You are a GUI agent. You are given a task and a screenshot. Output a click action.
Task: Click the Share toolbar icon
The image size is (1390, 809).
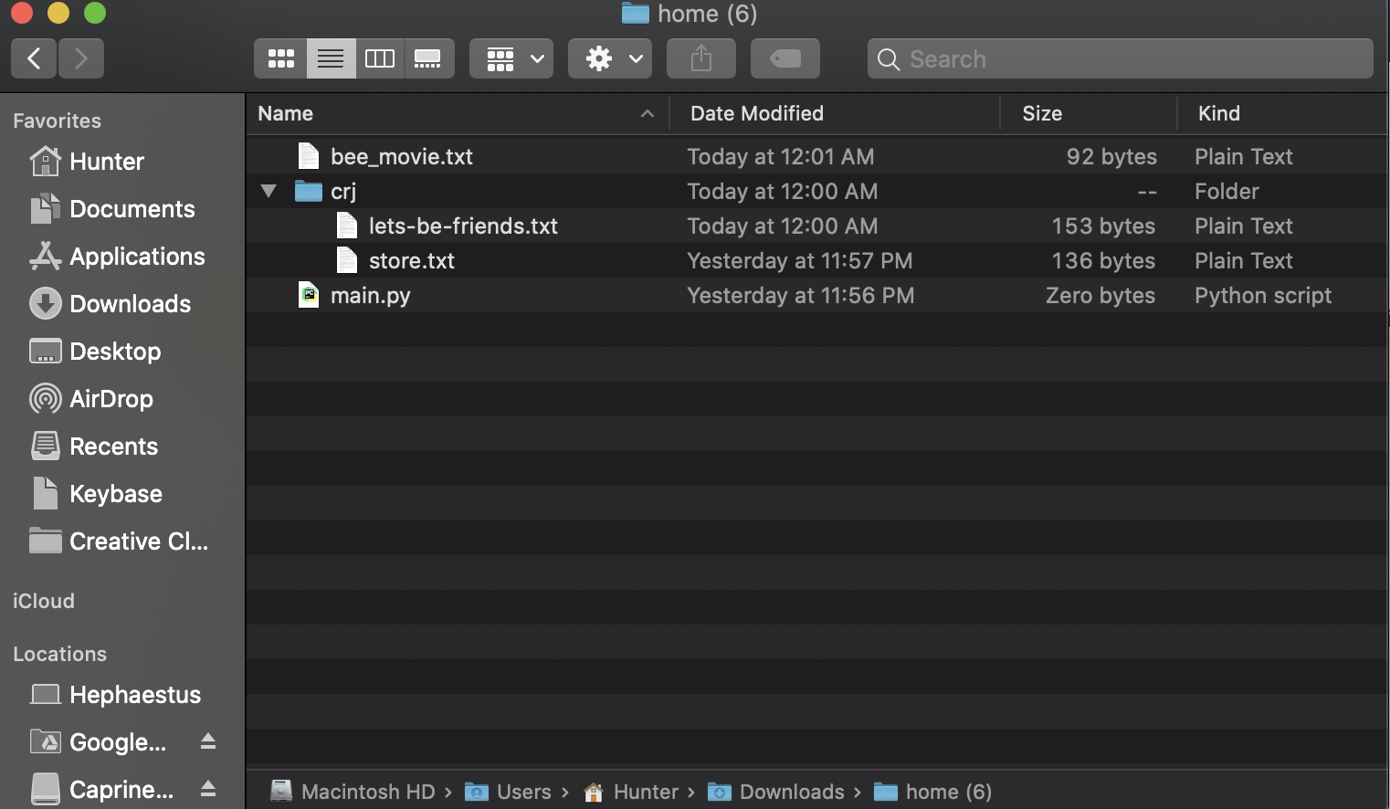pyautogui.click(x=700, y=59)
